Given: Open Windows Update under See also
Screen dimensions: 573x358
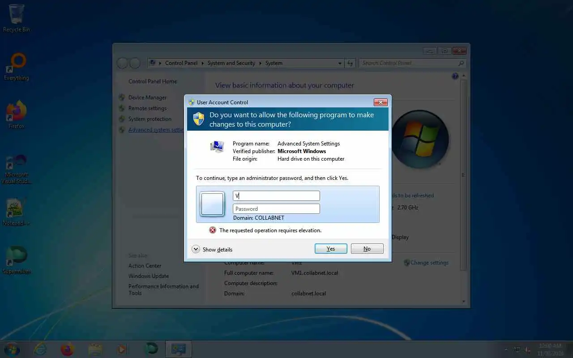Looking at the screenshot, I should tap(149, 276).
